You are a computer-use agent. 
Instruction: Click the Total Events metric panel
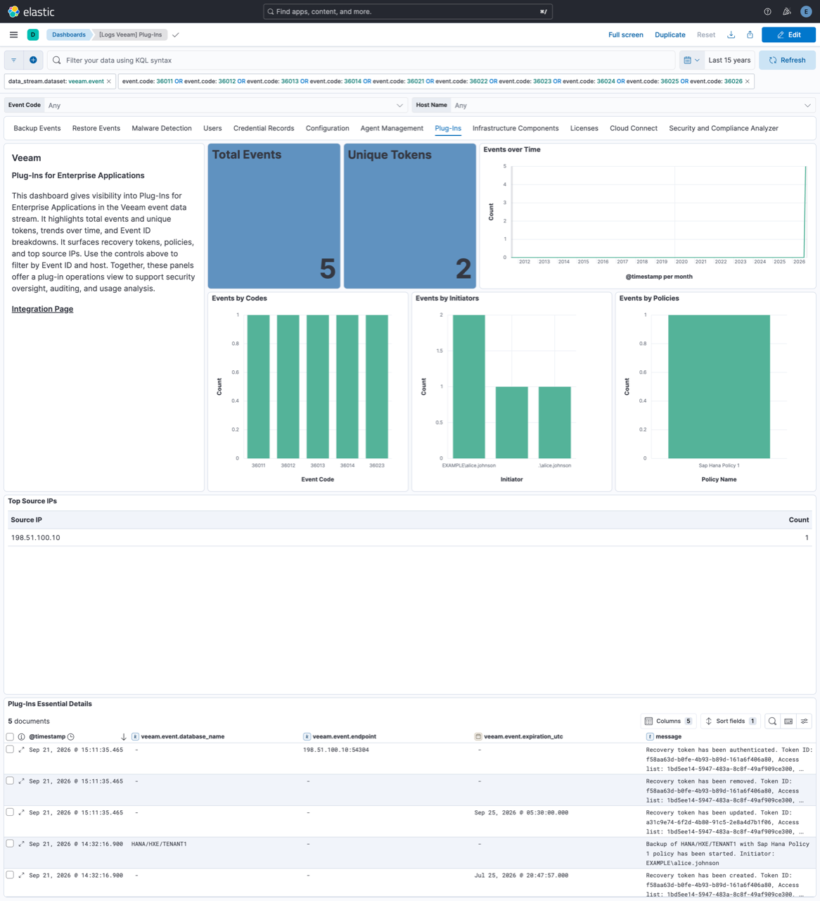[274, 216]
